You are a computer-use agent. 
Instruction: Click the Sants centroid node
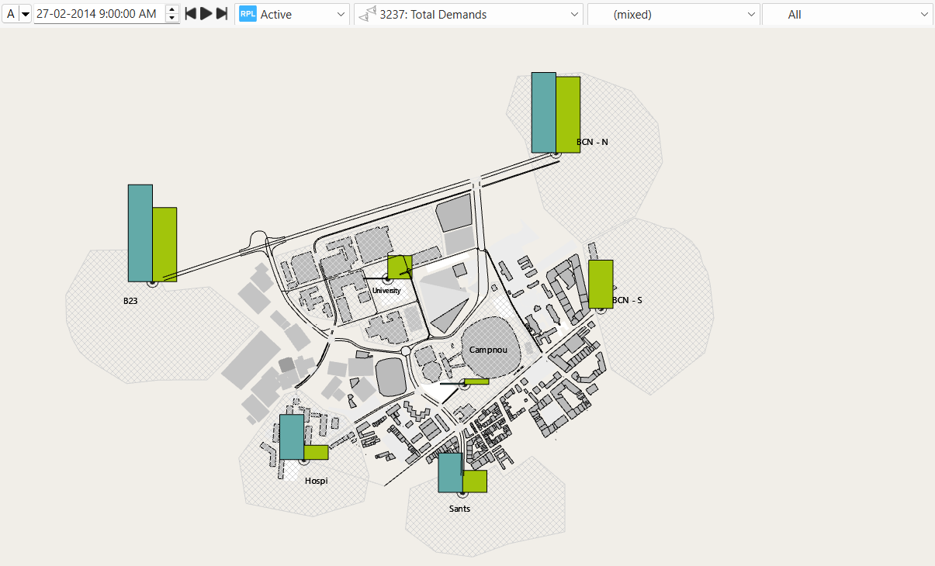462,493
